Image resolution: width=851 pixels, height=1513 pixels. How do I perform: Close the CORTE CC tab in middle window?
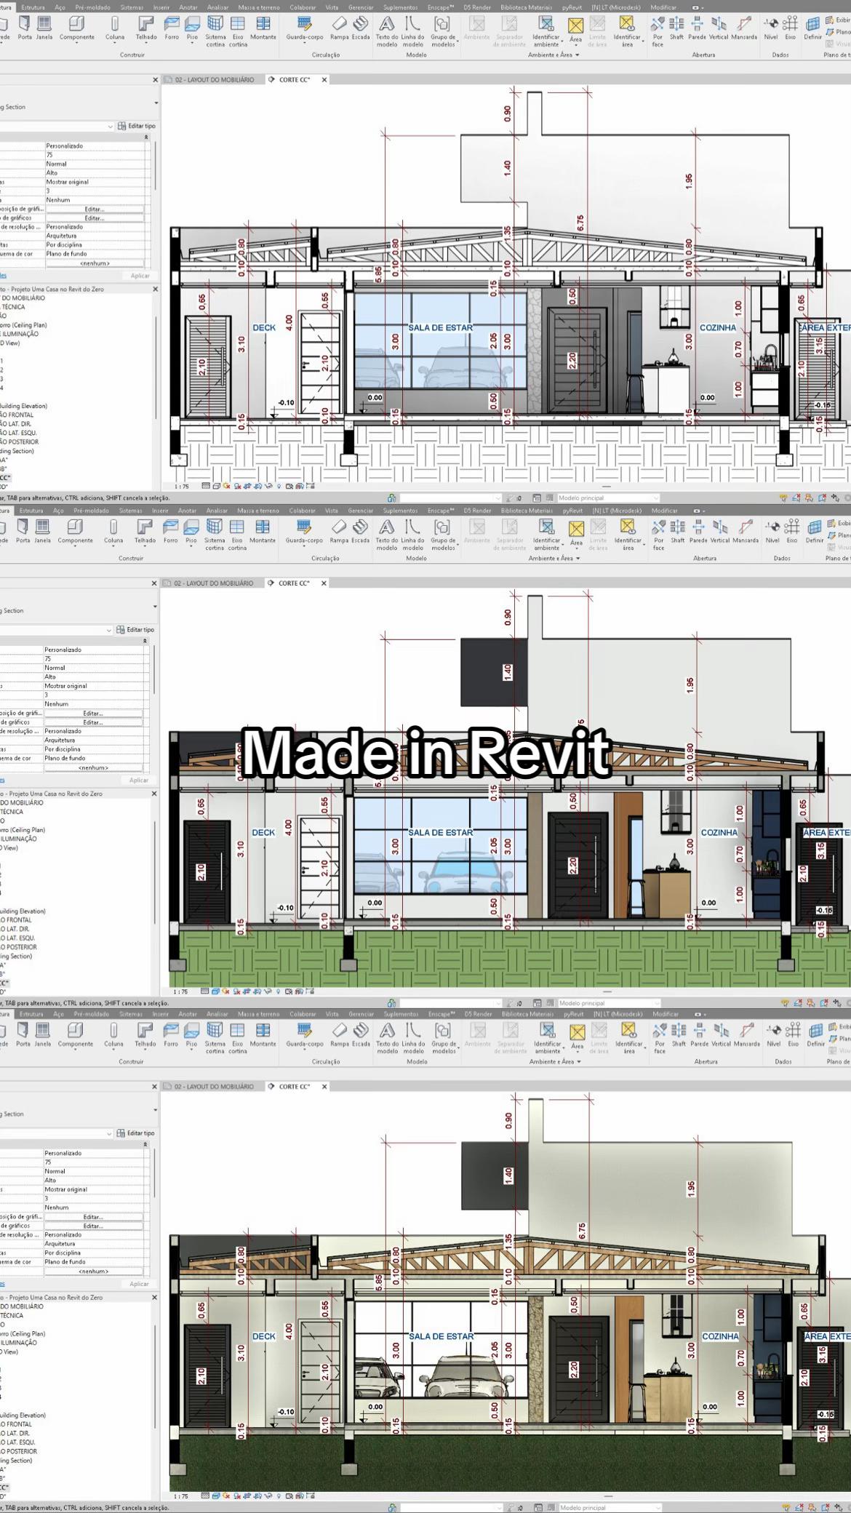point(324,583)
